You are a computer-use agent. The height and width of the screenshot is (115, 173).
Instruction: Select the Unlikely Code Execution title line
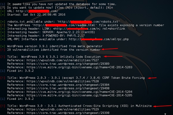pyautogui.click(x=54, y=57)
